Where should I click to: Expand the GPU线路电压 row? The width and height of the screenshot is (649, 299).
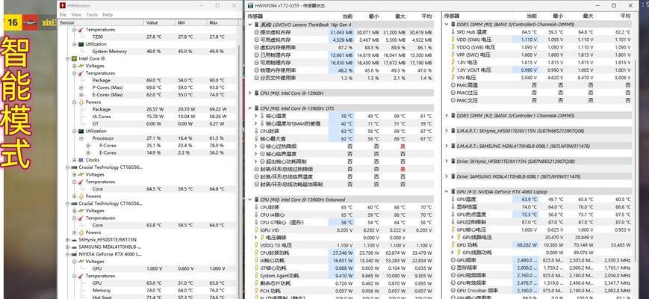coord(453,237)
